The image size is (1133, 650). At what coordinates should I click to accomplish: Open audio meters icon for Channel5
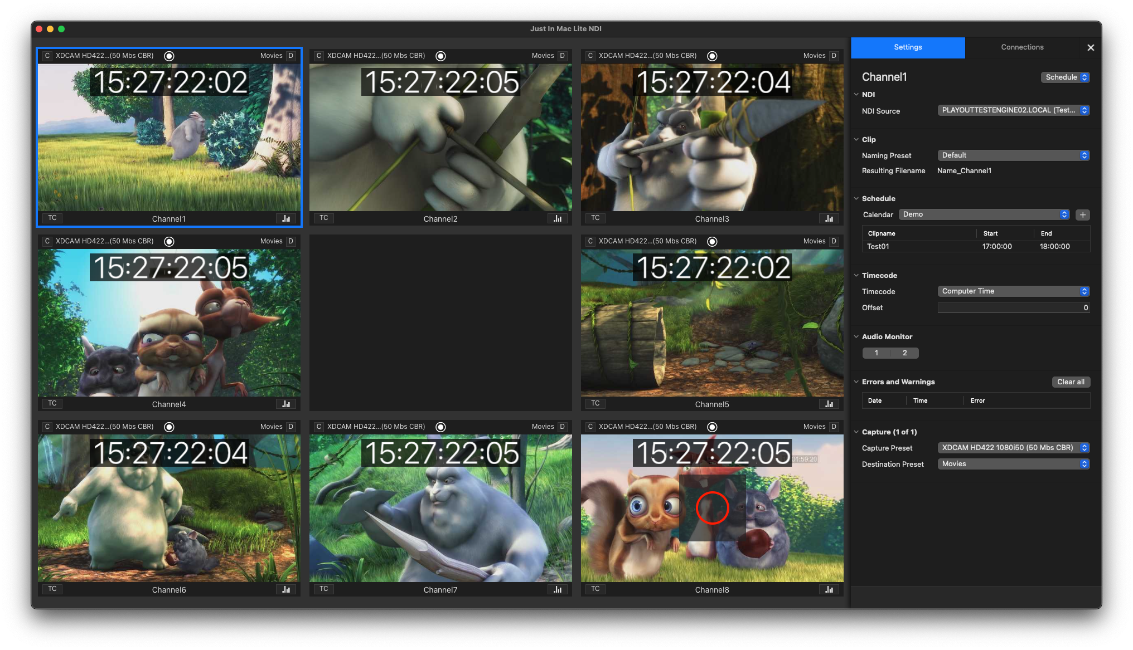[829, 404]
